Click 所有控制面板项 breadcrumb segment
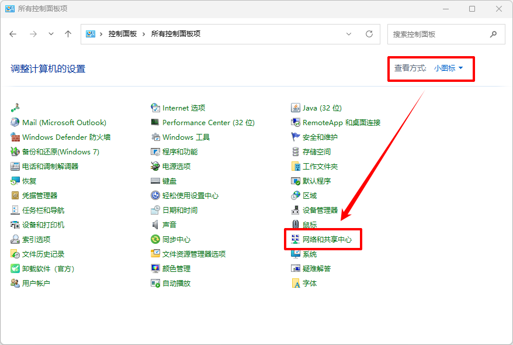Viewport: 513px width, 345px height. click(176, 34)
